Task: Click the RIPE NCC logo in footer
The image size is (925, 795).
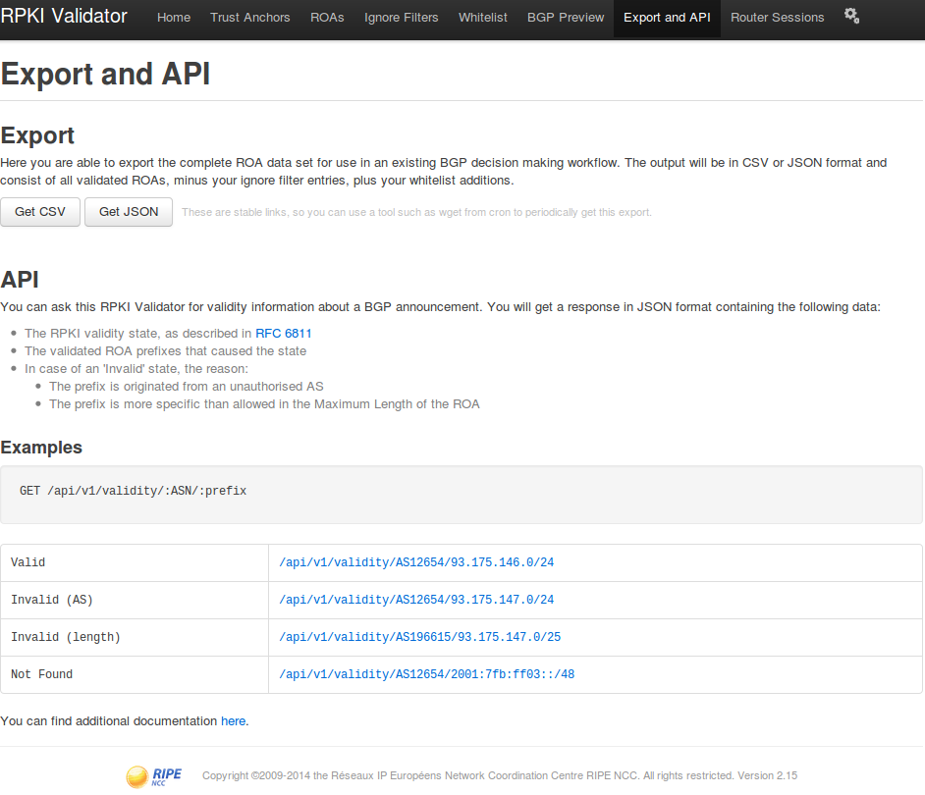Action: (154, 776)
